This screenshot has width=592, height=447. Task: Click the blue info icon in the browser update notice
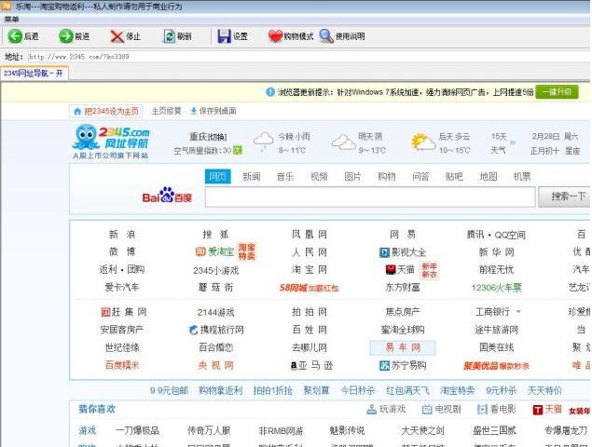[x=270, y=91]
